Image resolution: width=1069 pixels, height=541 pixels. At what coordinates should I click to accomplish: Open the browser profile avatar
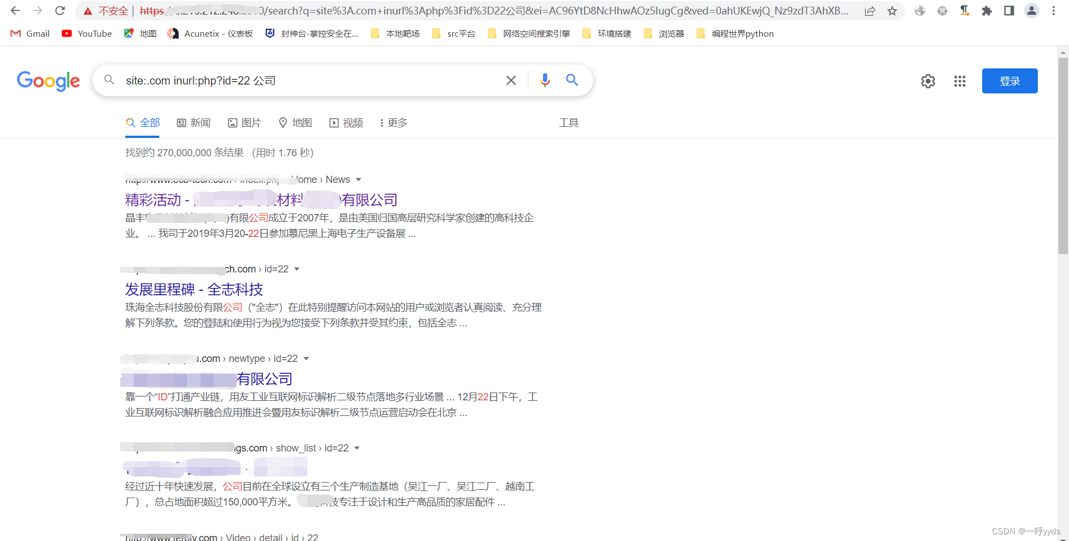(x=1032, y=11)
